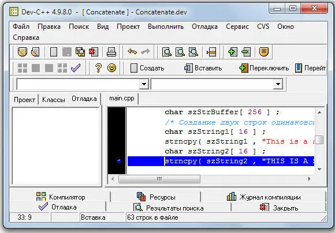Click the greyed Redo arrow icon
The image size is (335, 233).
point(146,52)
